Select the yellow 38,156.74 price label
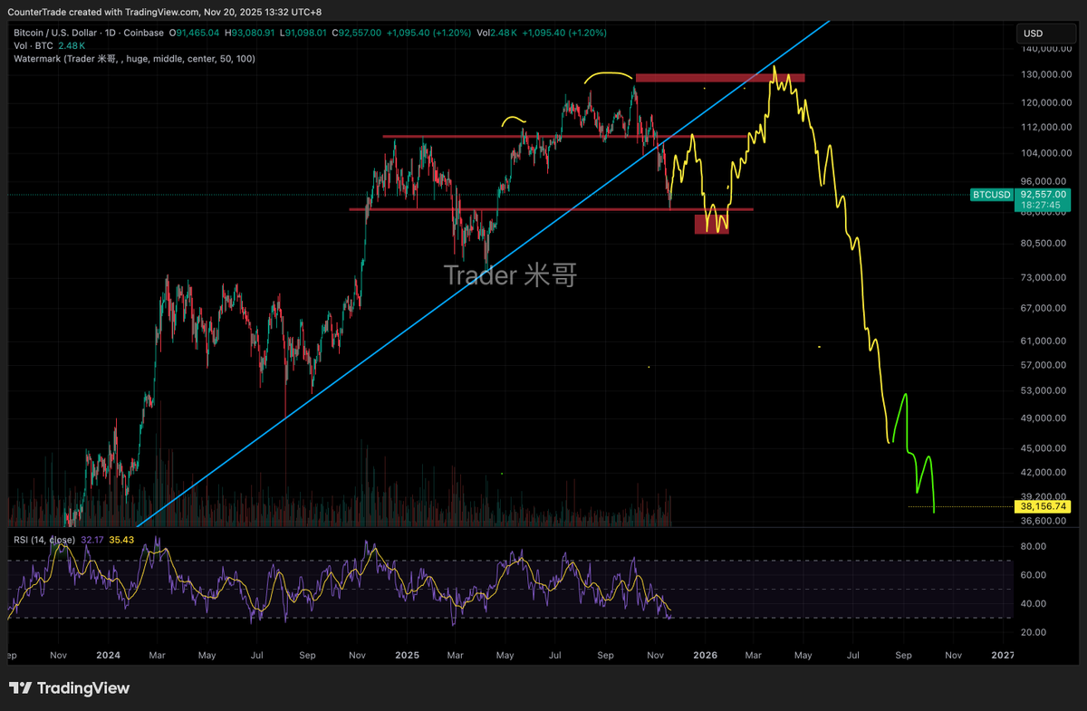This screenshot has height=711, width=1087. [x=1044, y=506]
